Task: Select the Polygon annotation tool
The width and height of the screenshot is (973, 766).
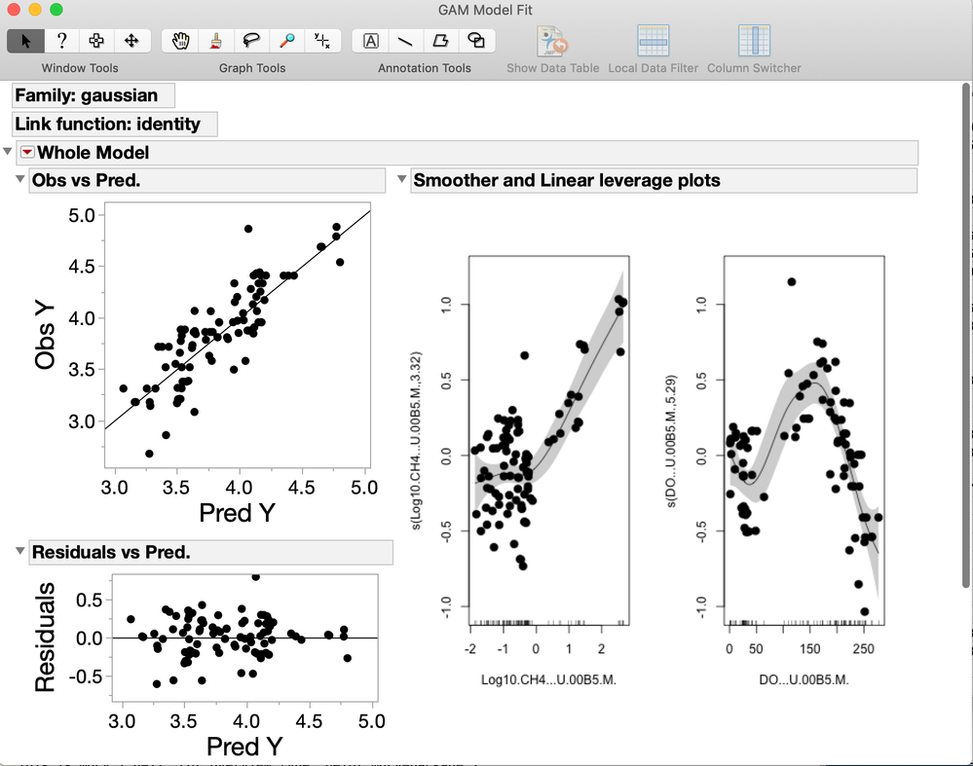Action: (x=440, y=41)
